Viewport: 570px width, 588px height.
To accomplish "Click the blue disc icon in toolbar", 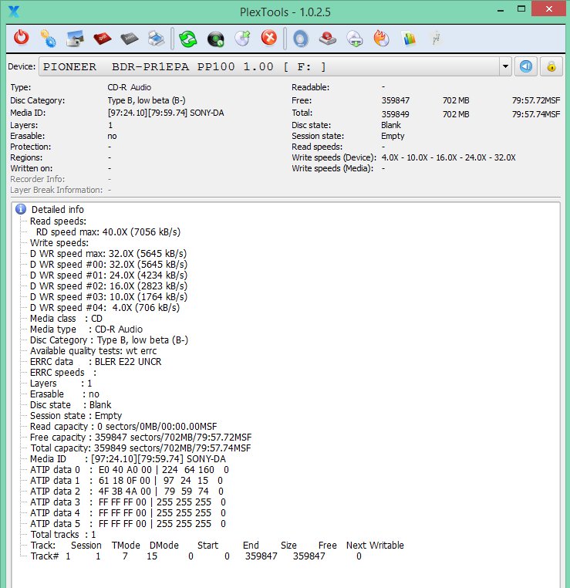I will click(x=300, y=37).
